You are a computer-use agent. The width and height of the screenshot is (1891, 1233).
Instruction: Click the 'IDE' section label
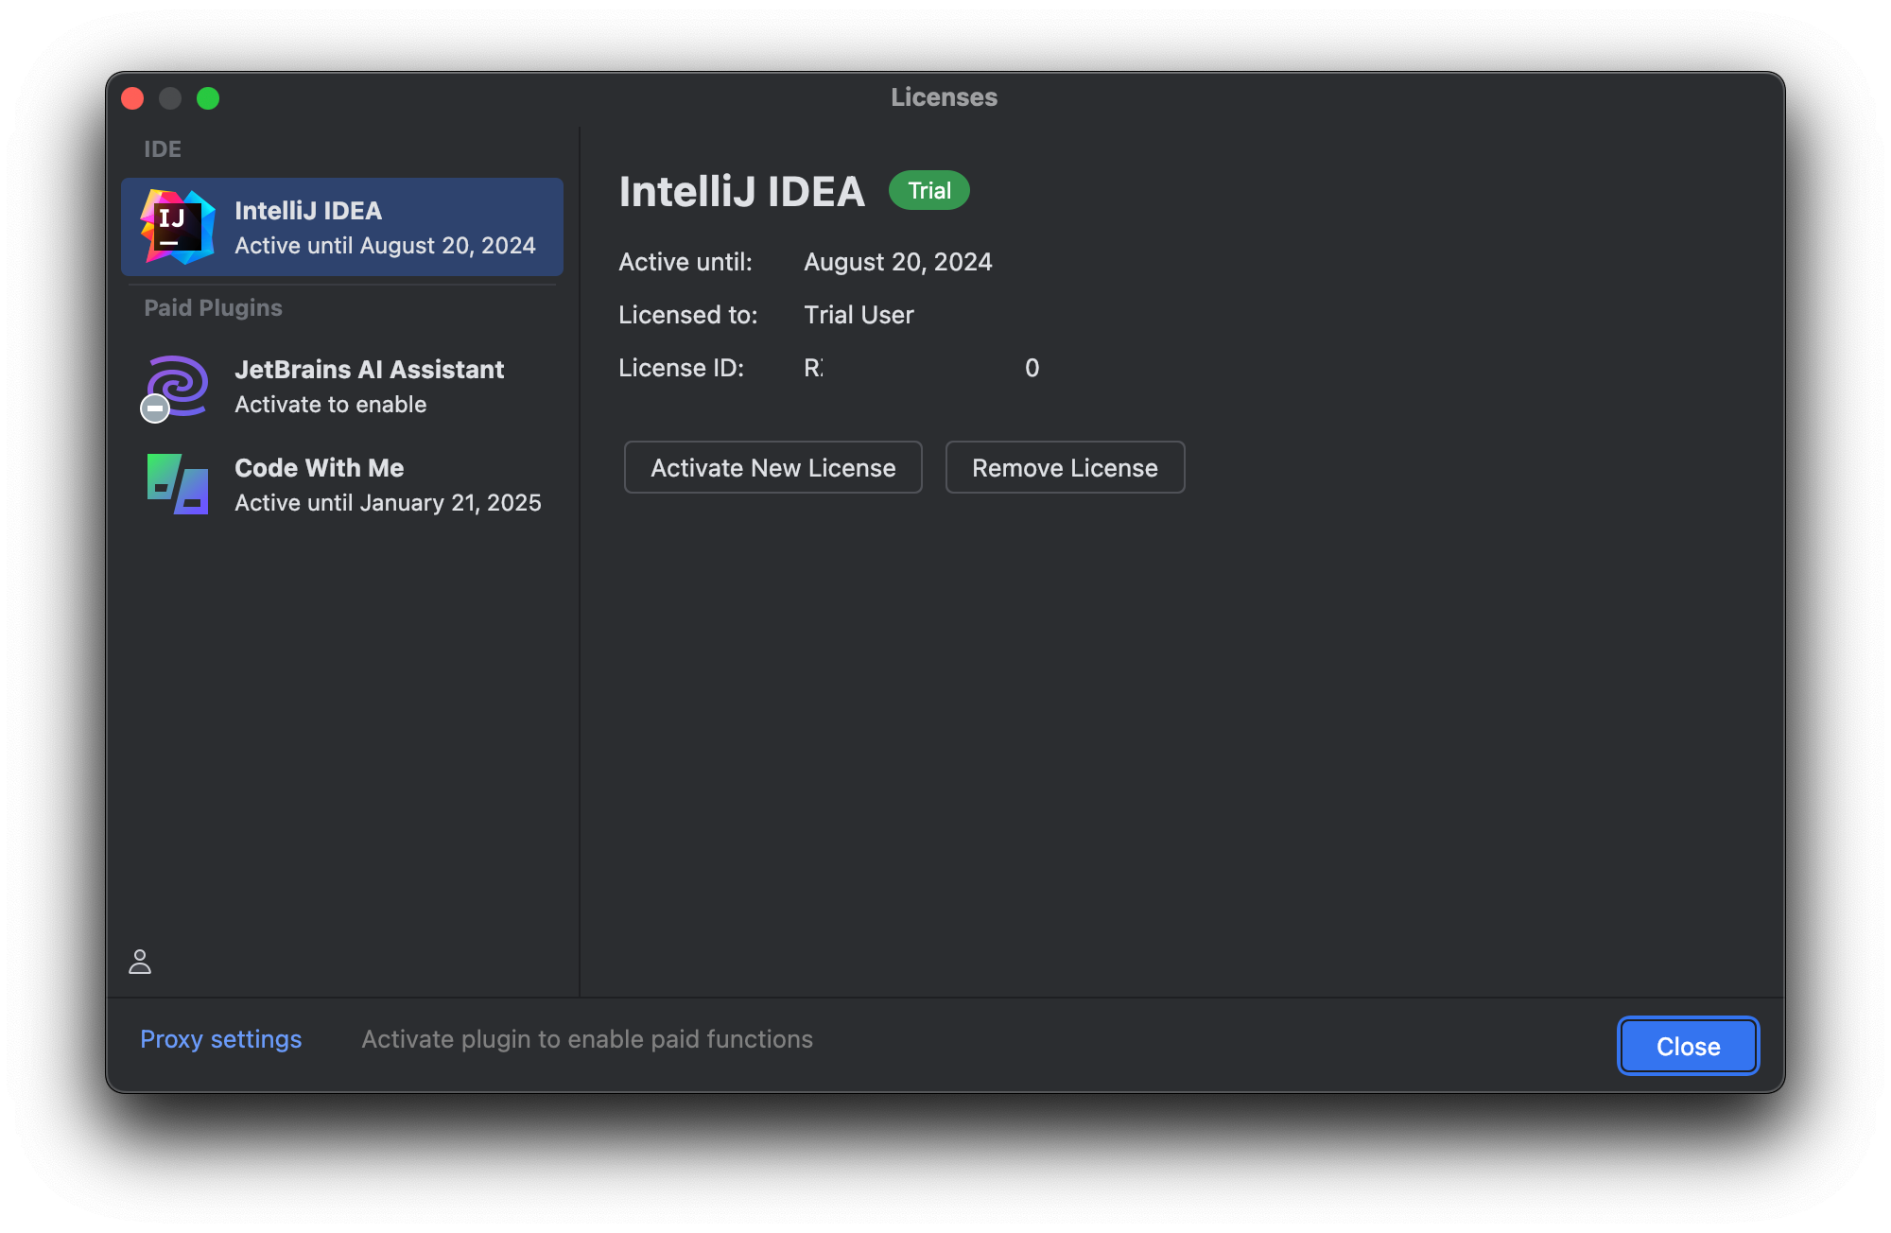pos(163,149)
